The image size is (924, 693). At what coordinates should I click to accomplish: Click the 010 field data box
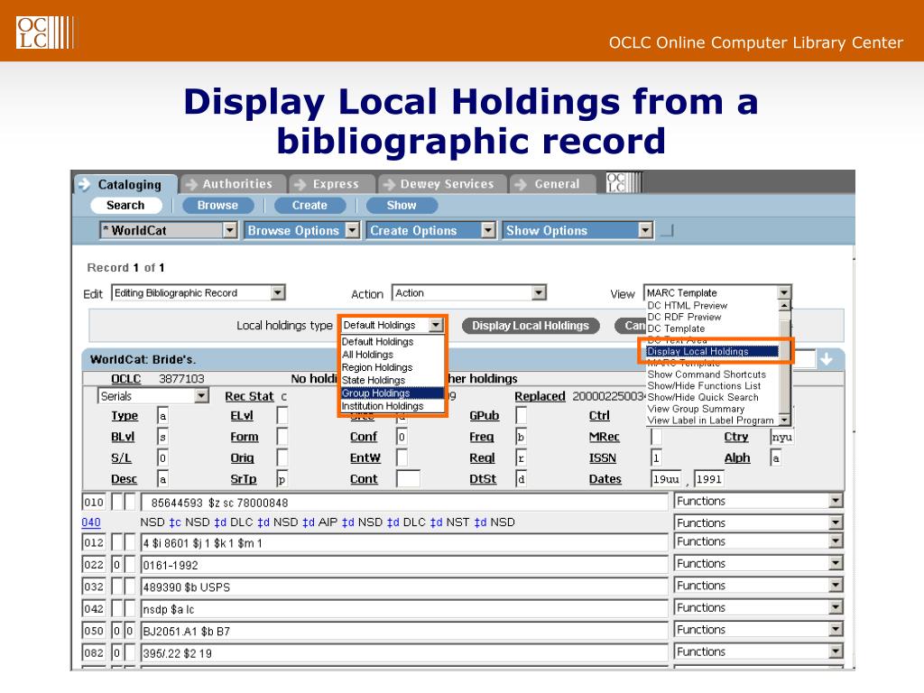tap(404, 503)
